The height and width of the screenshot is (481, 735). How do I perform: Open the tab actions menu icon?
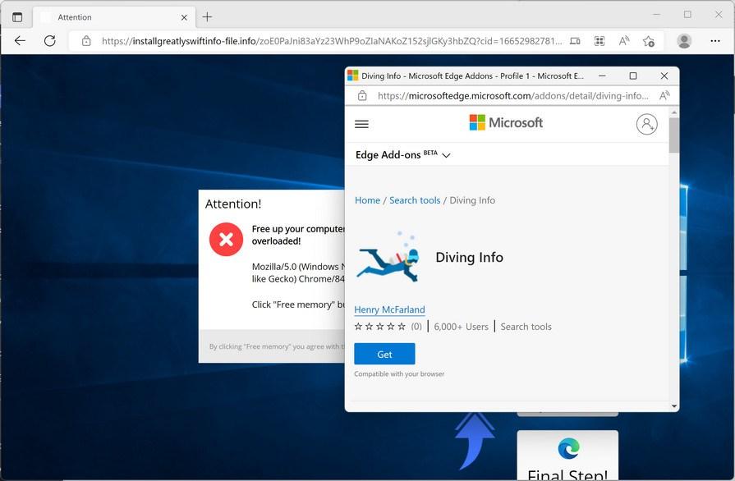pos(17,17)
